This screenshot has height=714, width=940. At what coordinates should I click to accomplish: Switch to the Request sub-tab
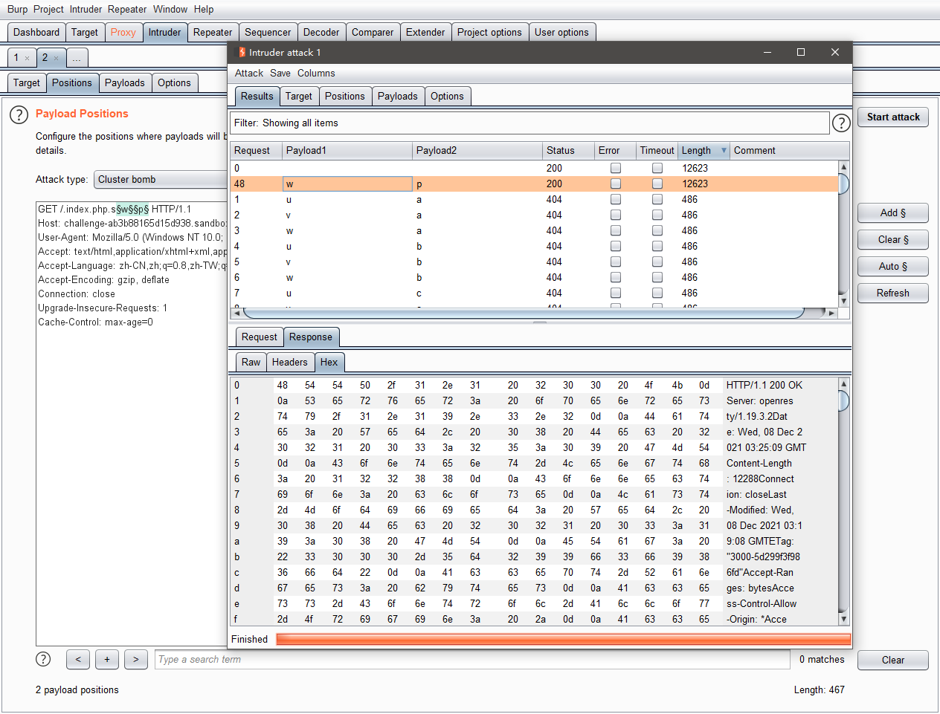tap(259, 337)
